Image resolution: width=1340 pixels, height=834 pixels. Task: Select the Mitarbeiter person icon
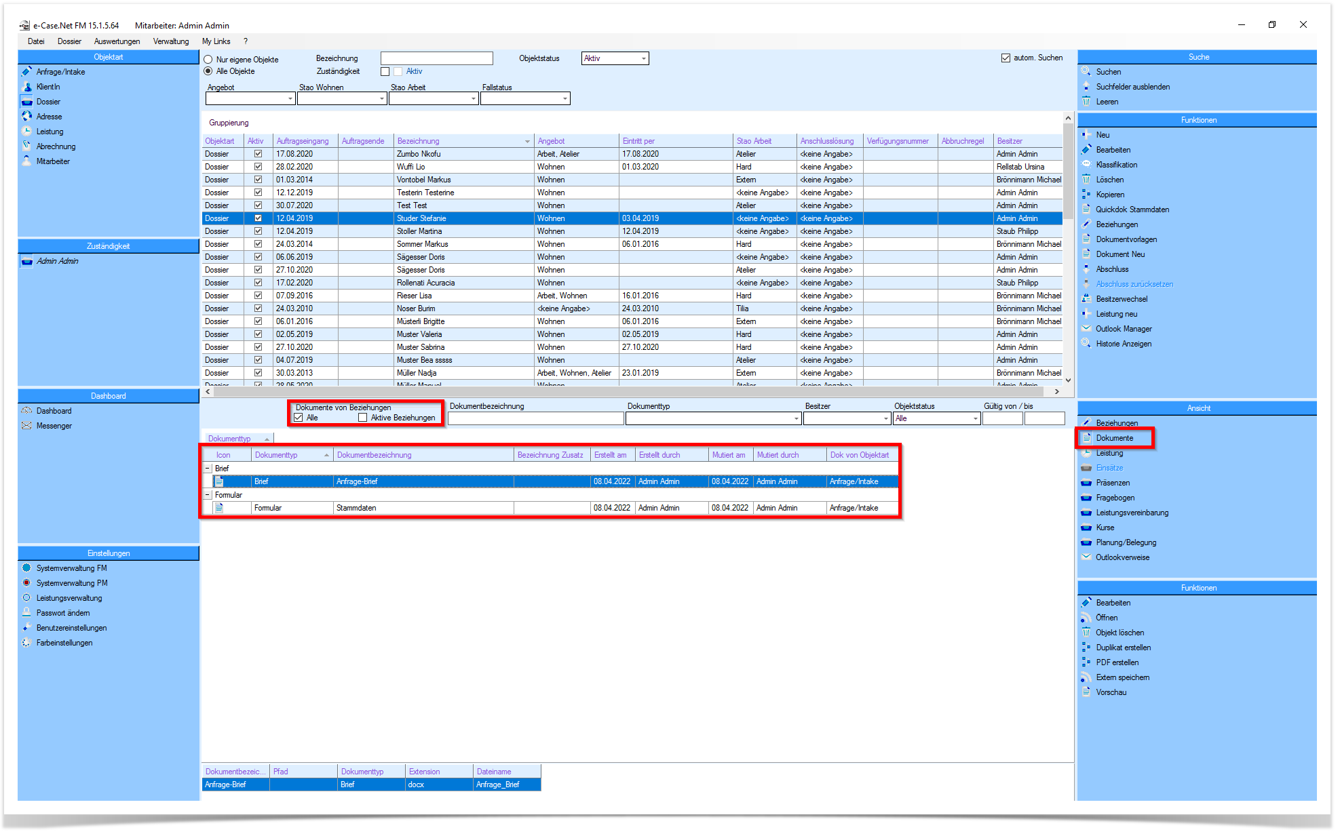pyautogui.click(x=27, y=161)
